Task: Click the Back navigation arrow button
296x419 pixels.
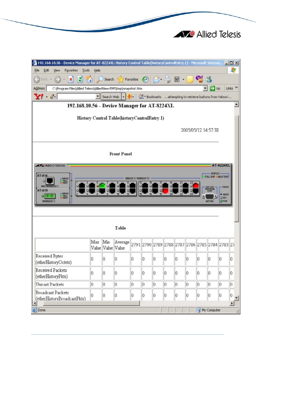Action: pos(37,79)
